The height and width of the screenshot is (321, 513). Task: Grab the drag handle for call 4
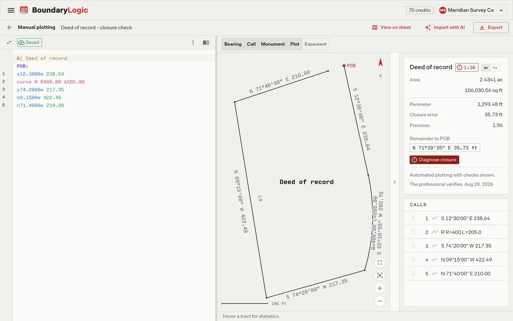[x=413, y=260]
